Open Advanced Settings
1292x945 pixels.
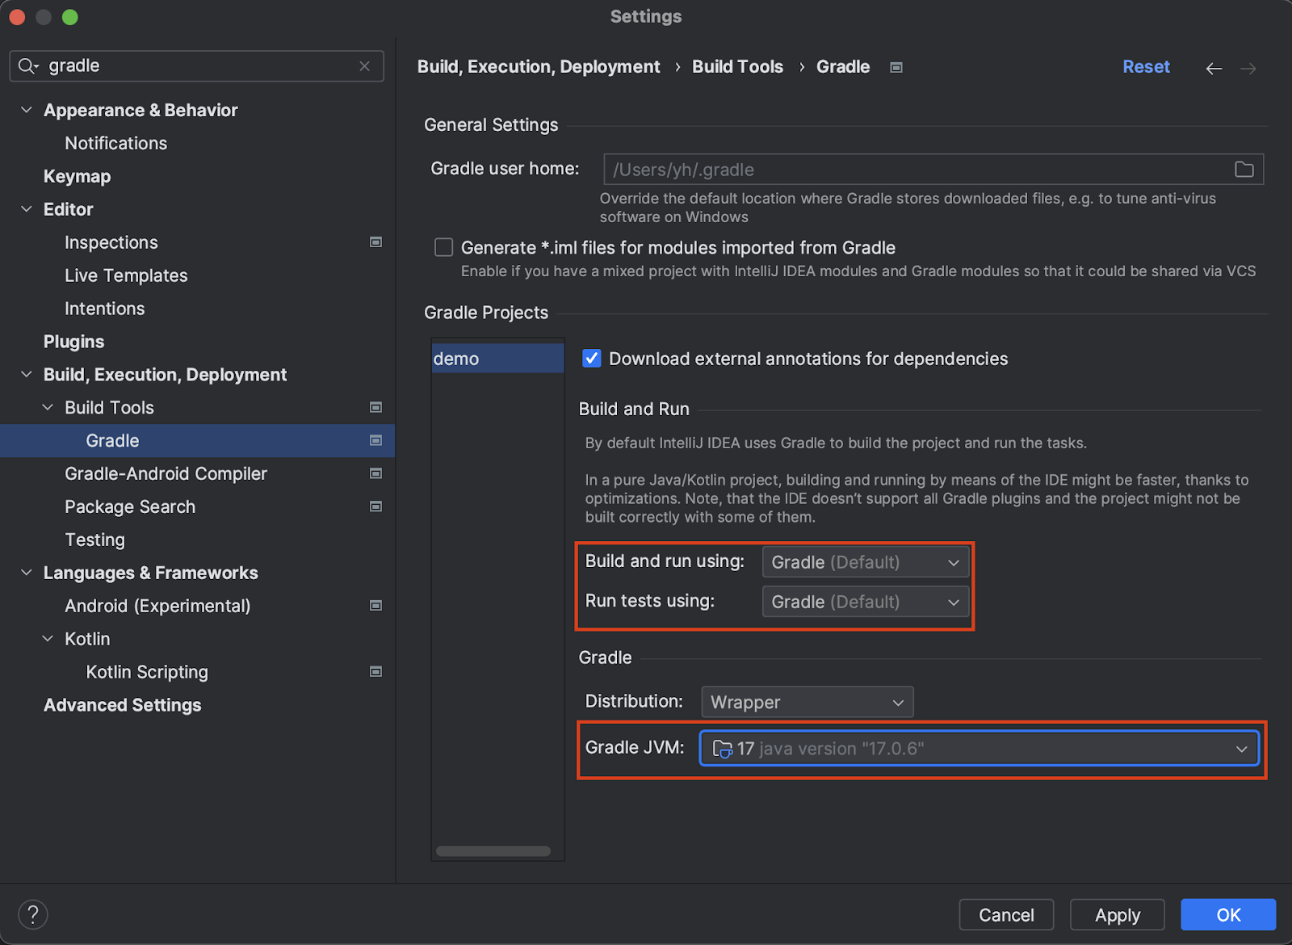click(x=123, y=705)
